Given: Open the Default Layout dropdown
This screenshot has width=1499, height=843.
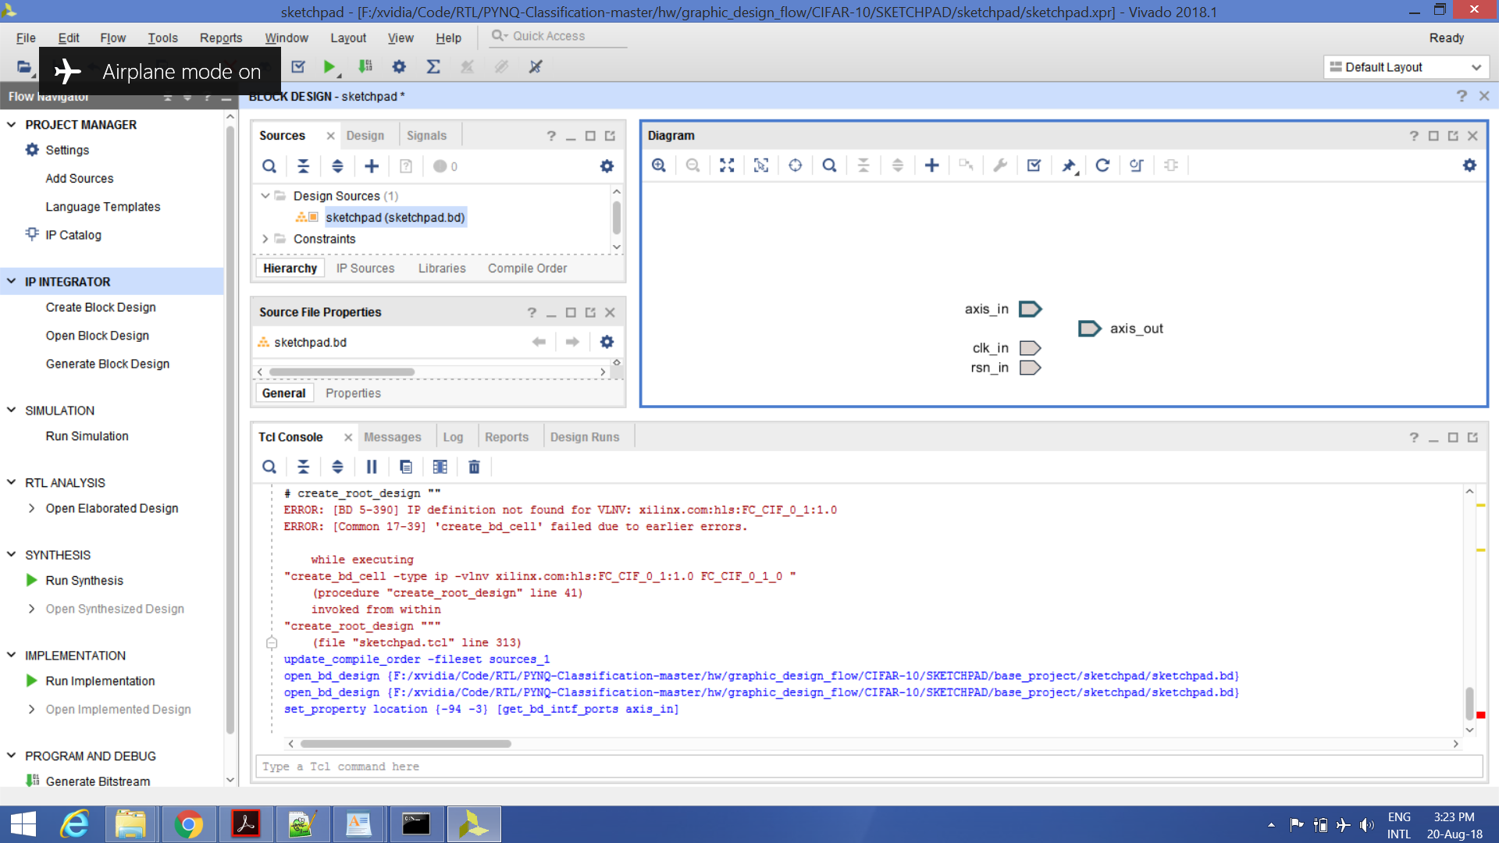Looking at the screenshot, I should [x=1406, y=67].
